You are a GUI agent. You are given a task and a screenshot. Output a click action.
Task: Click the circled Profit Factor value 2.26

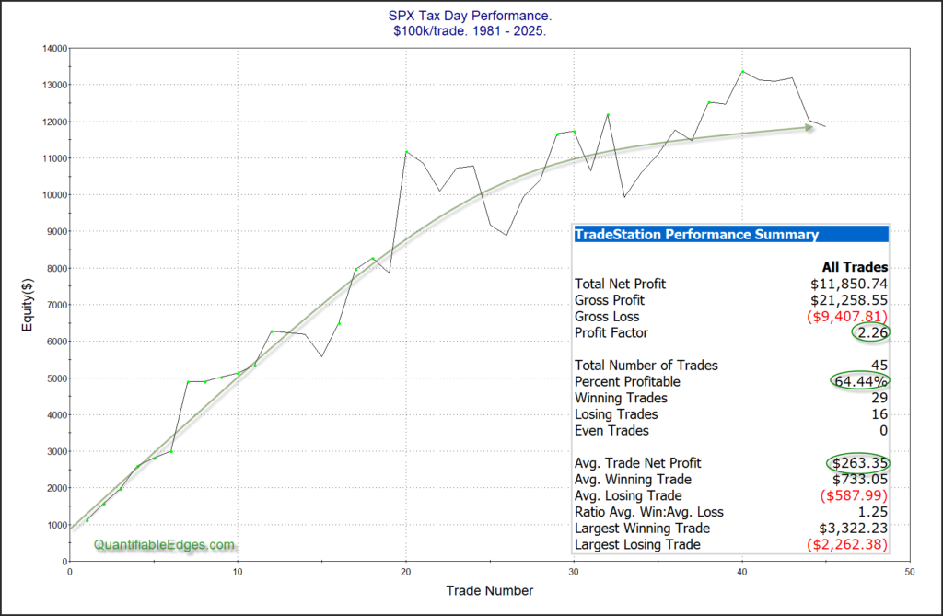click(x=871, y=332)
